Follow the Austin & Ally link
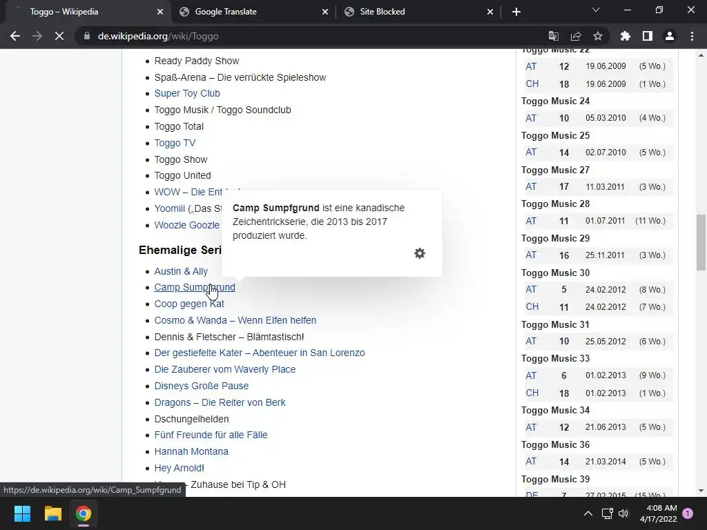The width and height of the screenshot is (707, 530). click(181, 271)
